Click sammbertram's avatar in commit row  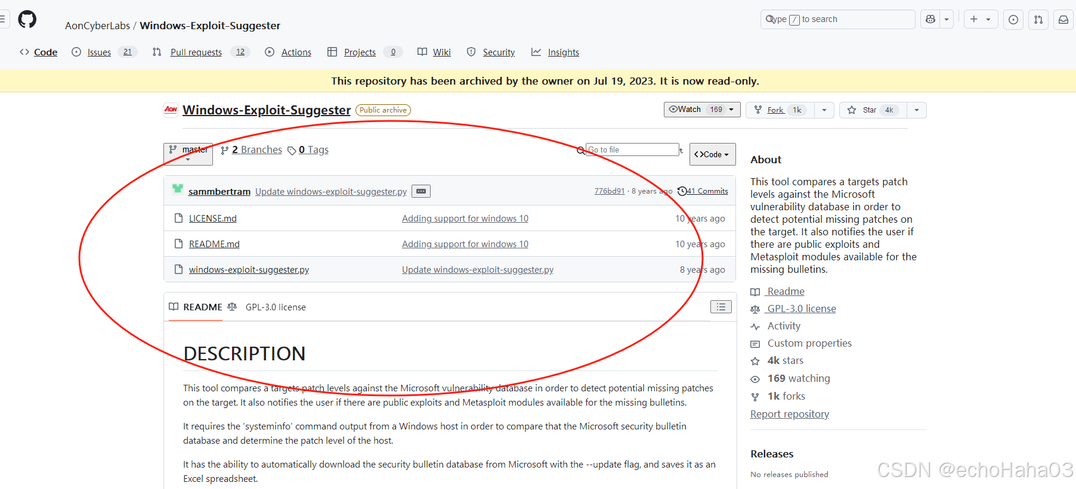[177, 189]
